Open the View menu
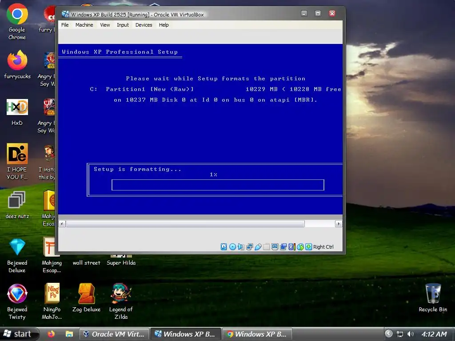This screenshot has width=455, height=341. coord(105,25)
